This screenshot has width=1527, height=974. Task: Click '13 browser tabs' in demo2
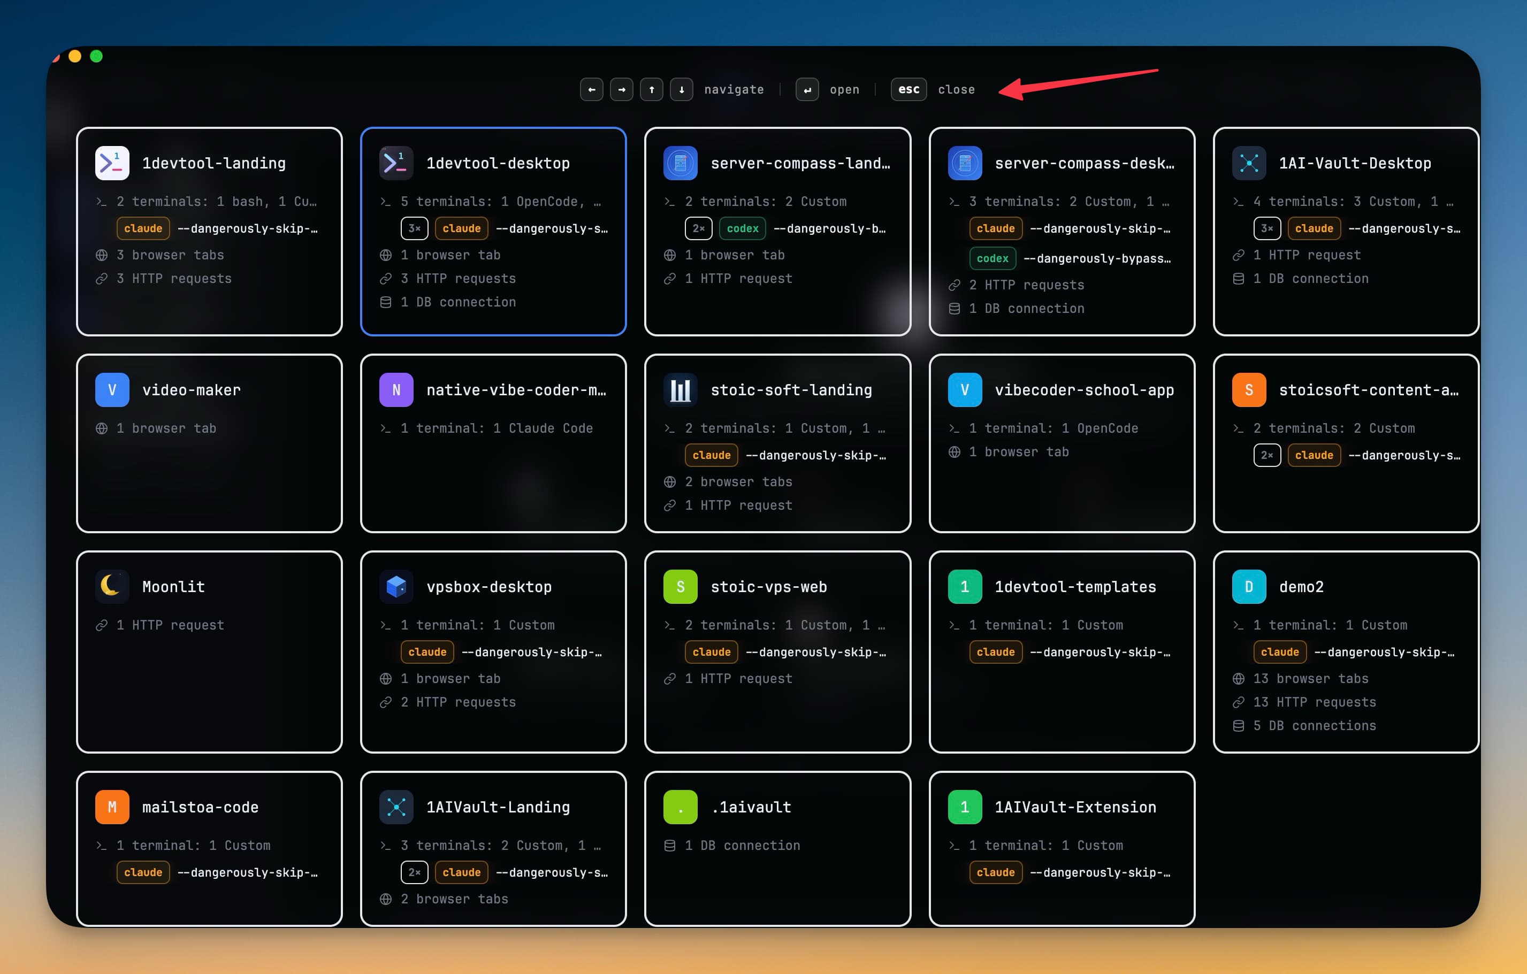pos(1311,679)
